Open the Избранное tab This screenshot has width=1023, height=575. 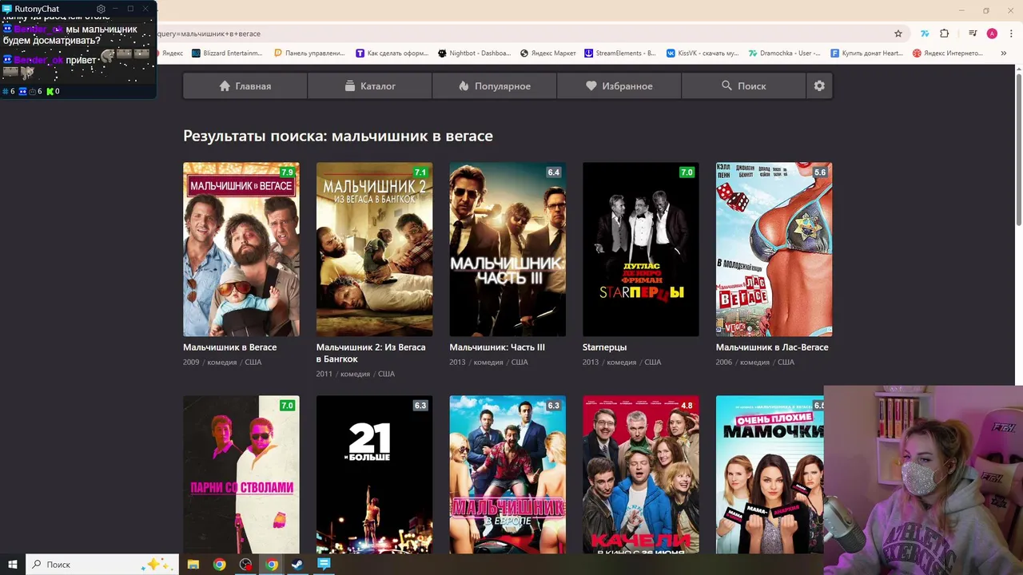coord(619,85)
